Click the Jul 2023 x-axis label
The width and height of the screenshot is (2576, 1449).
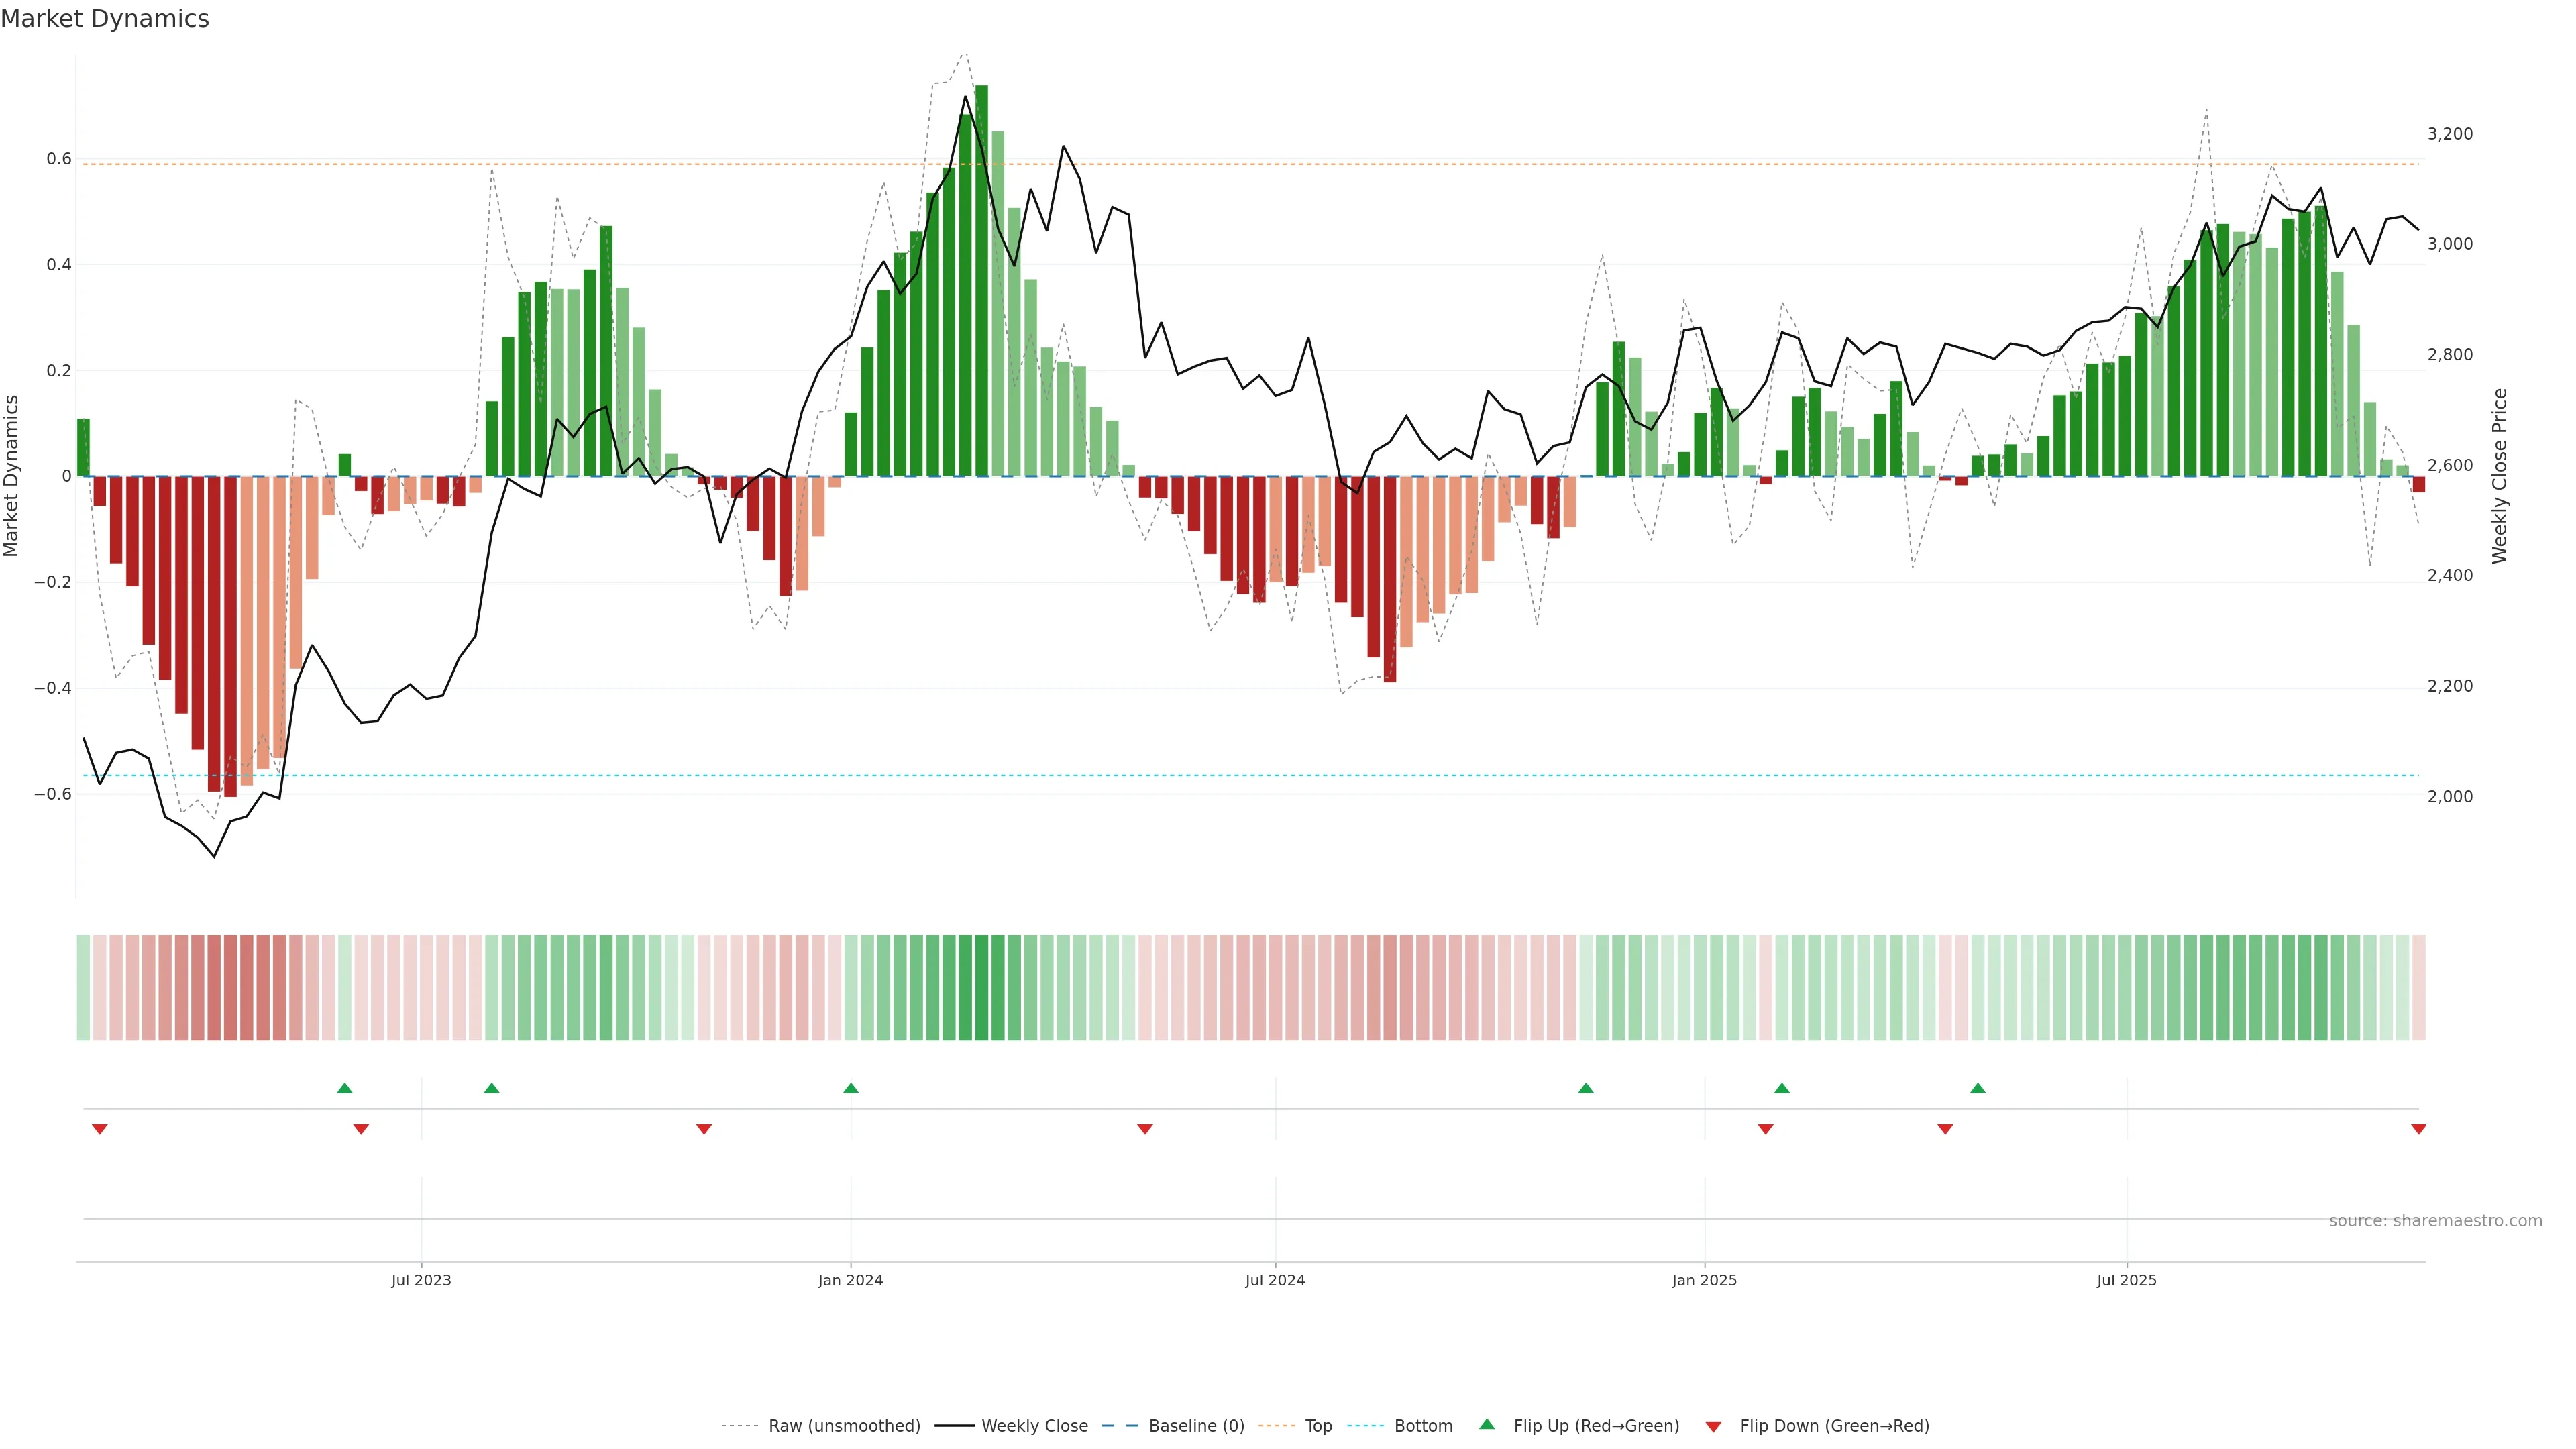[x=421, y=1280]
